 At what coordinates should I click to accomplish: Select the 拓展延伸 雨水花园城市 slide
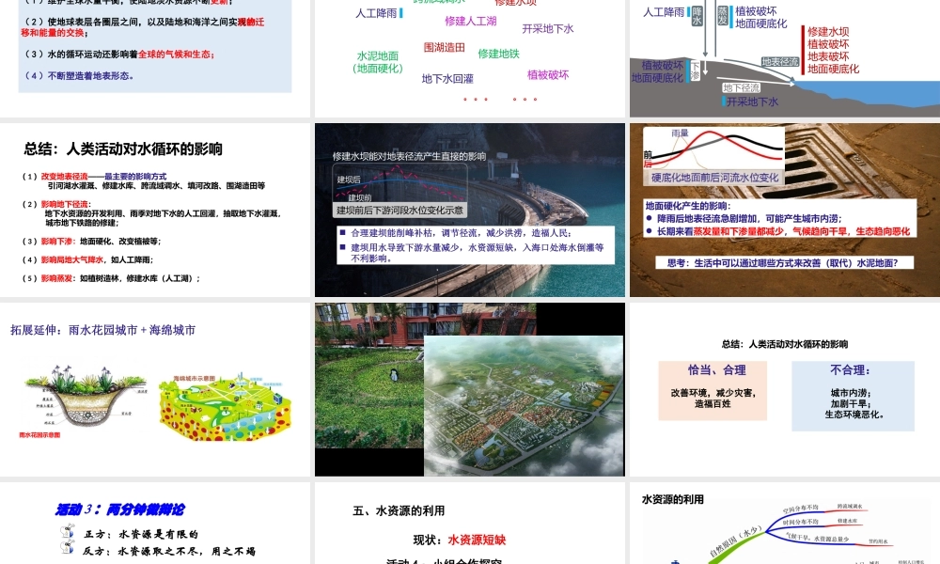[x=155, y=389]
